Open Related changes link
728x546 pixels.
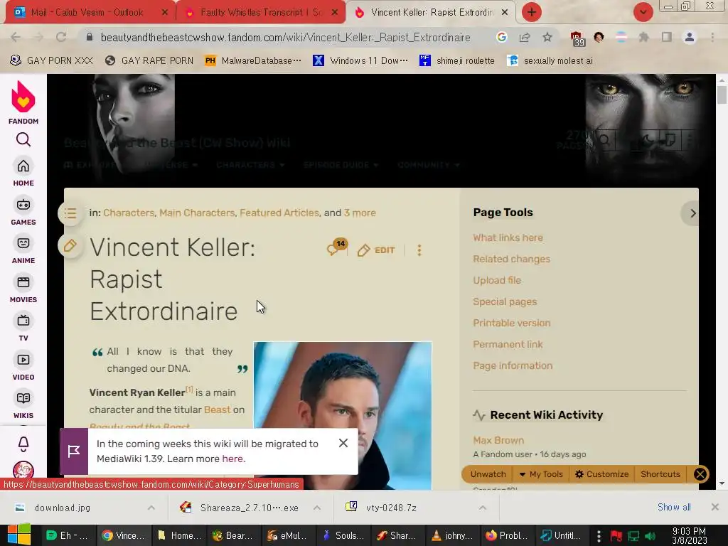(x=512, y=259)
